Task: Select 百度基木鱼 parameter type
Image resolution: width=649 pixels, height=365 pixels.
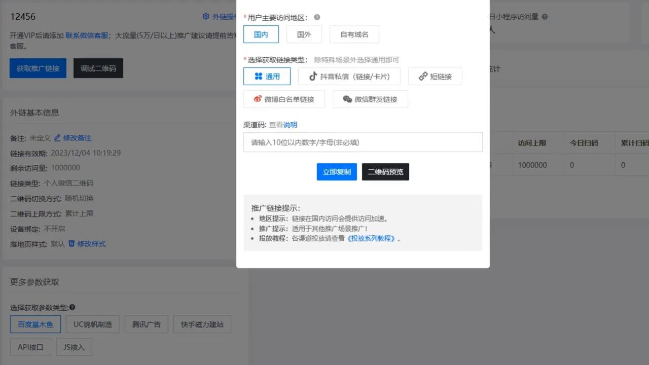Action: coord(35,324)
